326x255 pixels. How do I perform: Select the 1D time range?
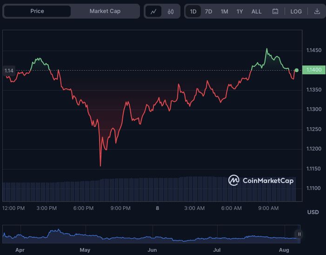193,11
